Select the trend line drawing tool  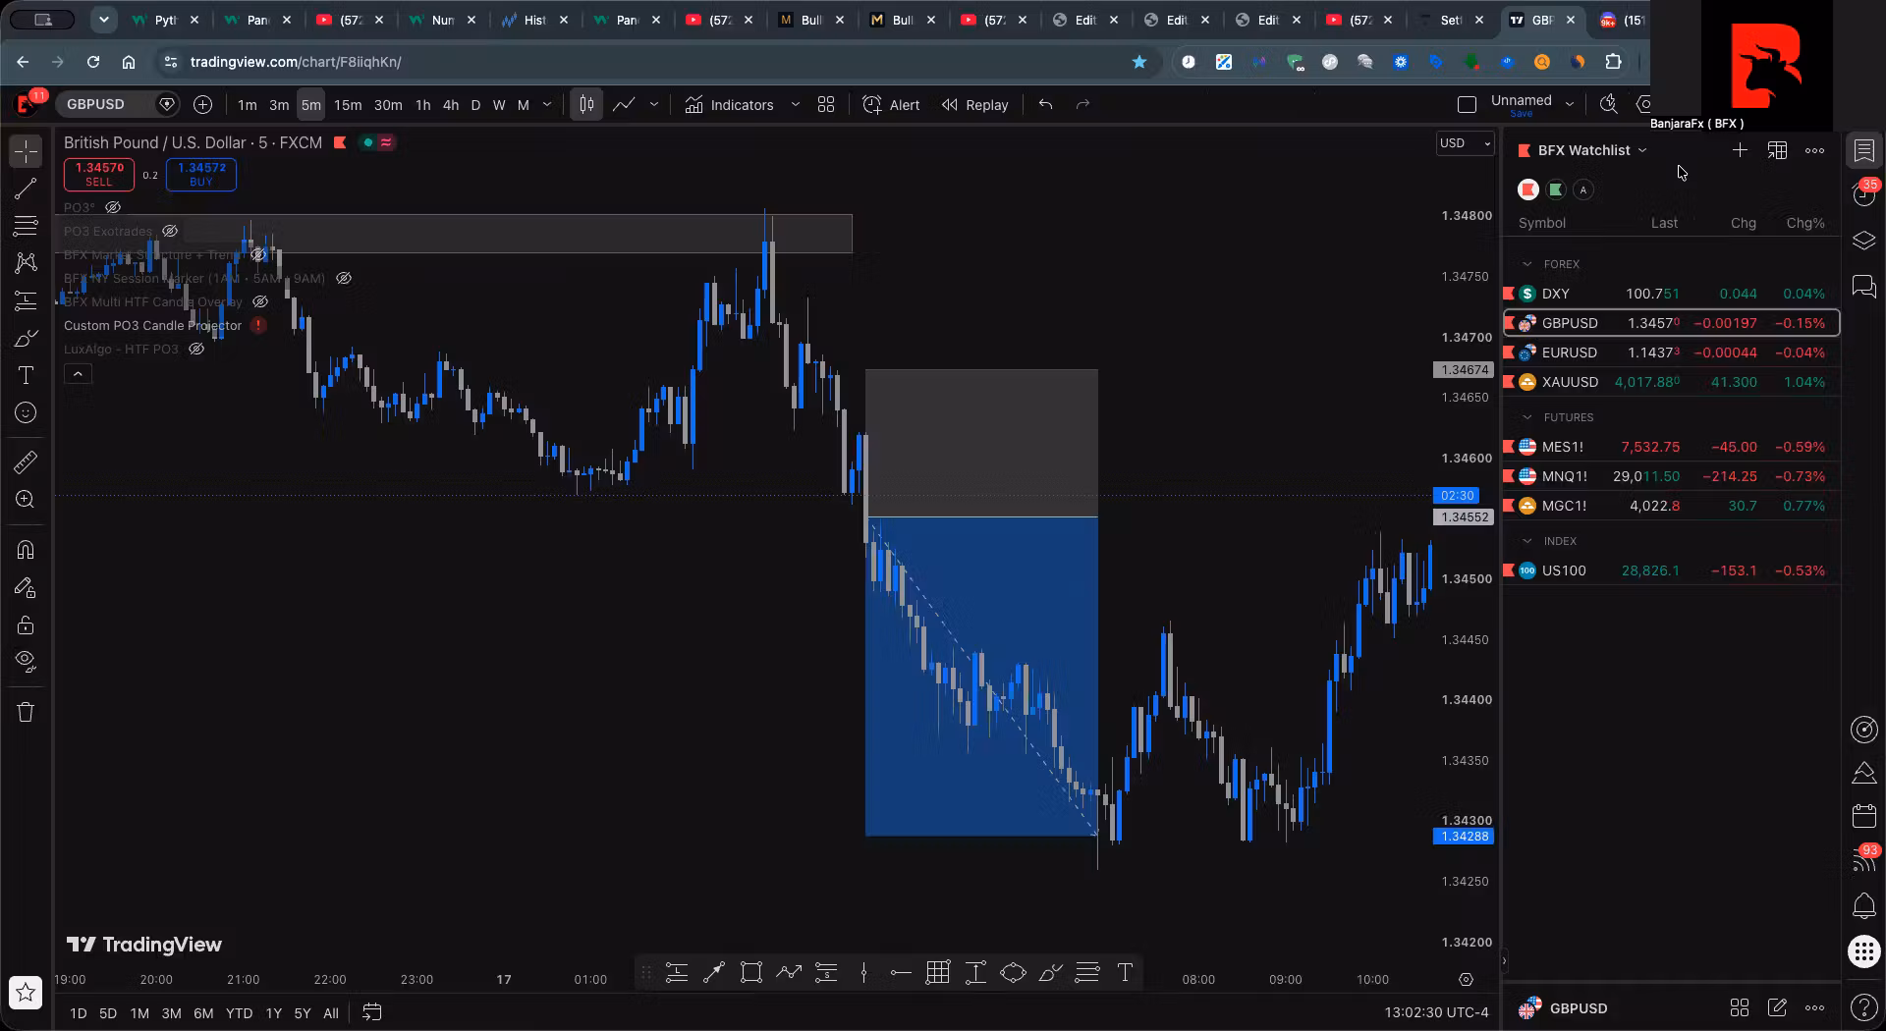(x=26, y=189)
